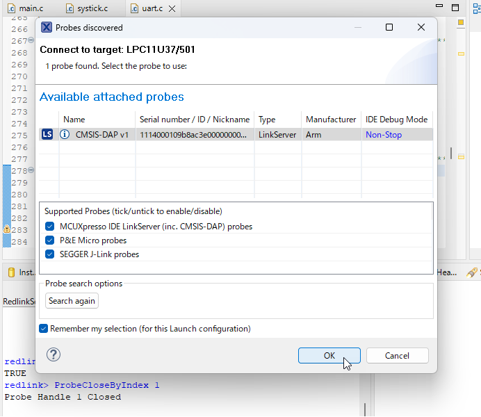Click the LinkServer type cell

pos(277,135)
